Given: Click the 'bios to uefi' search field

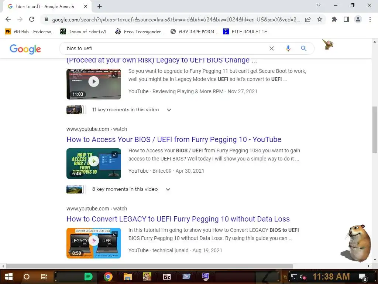Looking at the screenshot, I should [166, 48].
